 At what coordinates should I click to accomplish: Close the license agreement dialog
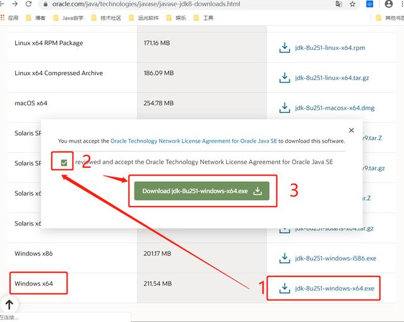351,130
